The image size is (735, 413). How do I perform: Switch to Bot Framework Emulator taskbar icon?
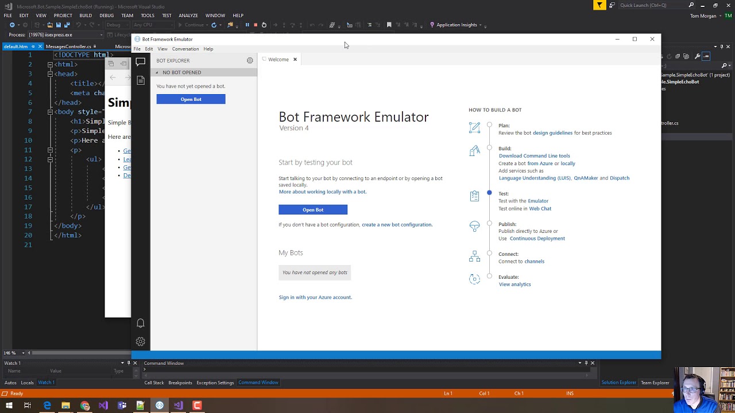160,406
